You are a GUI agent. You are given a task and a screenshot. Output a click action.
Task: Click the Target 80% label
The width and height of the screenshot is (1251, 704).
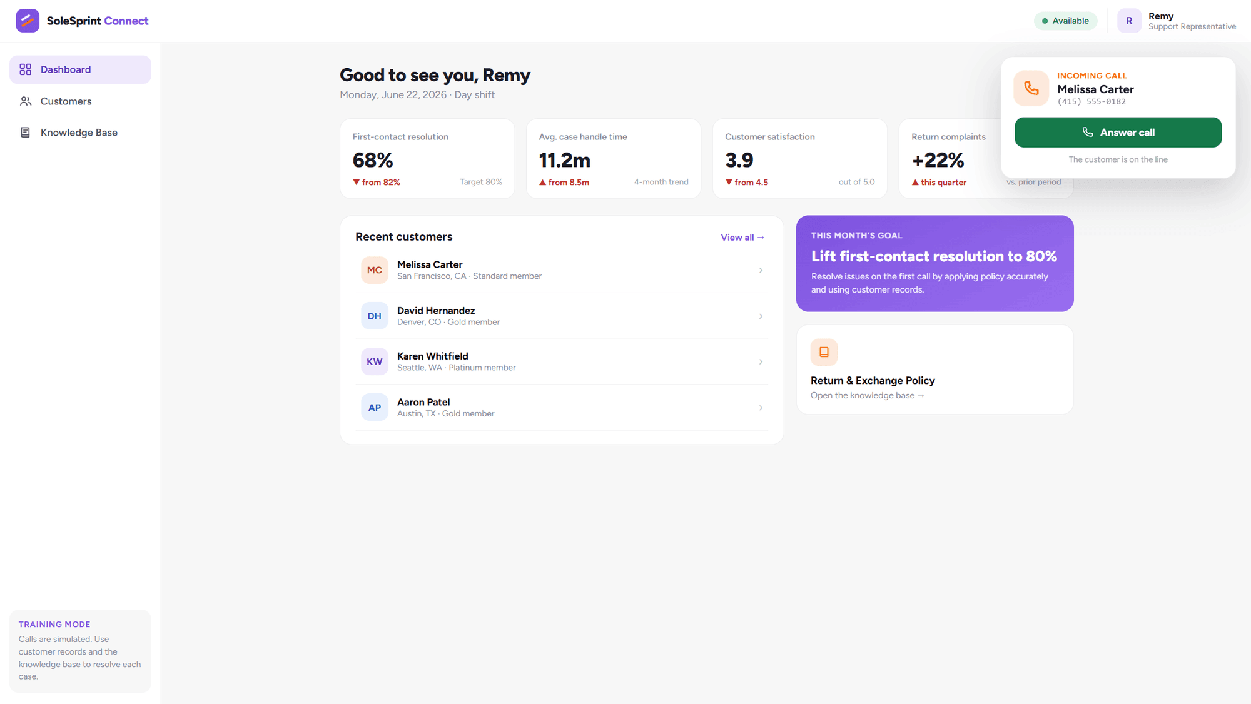(x=481, y=182)
